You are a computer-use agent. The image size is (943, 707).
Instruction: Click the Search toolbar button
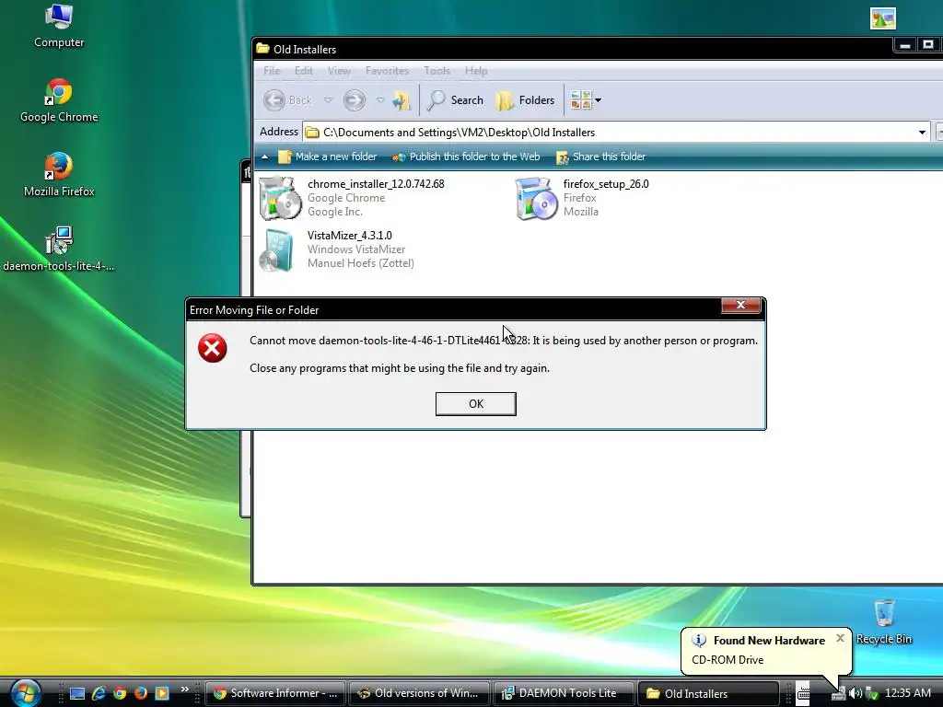455,100
